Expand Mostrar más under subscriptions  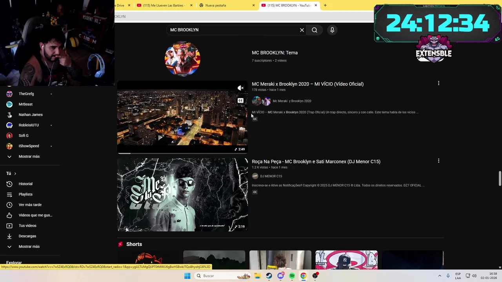[29, 157]
